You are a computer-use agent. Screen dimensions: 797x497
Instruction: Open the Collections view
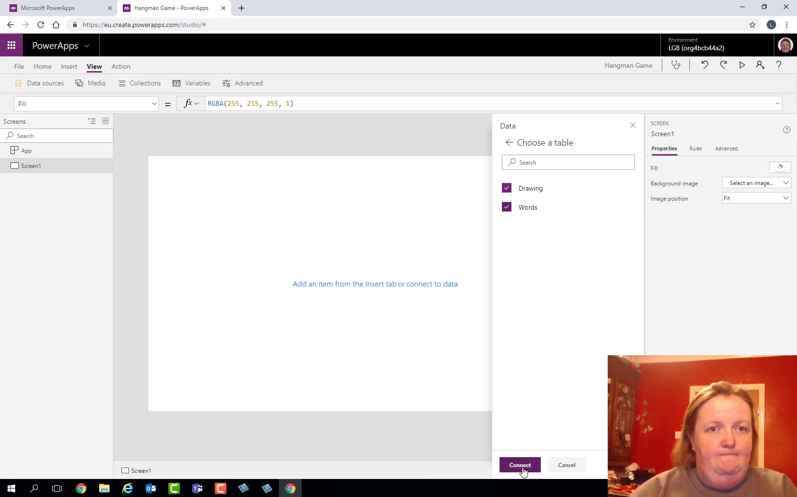coord(139,83)
